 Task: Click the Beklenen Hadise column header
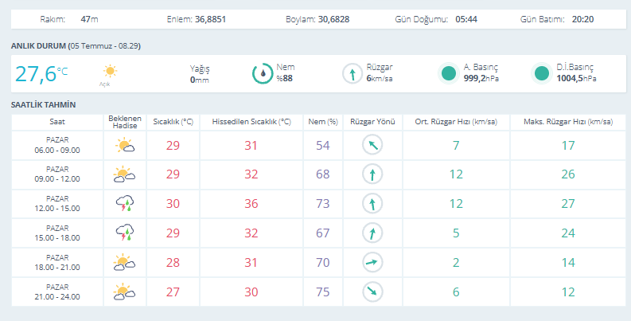pos(125,122)
